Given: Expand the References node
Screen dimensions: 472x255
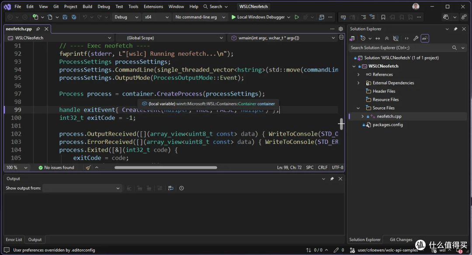Looking at the screenshot, I should (x=358, y=75).
